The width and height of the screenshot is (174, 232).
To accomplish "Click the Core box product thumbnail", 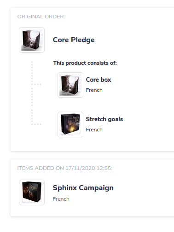I will [70, 85].
